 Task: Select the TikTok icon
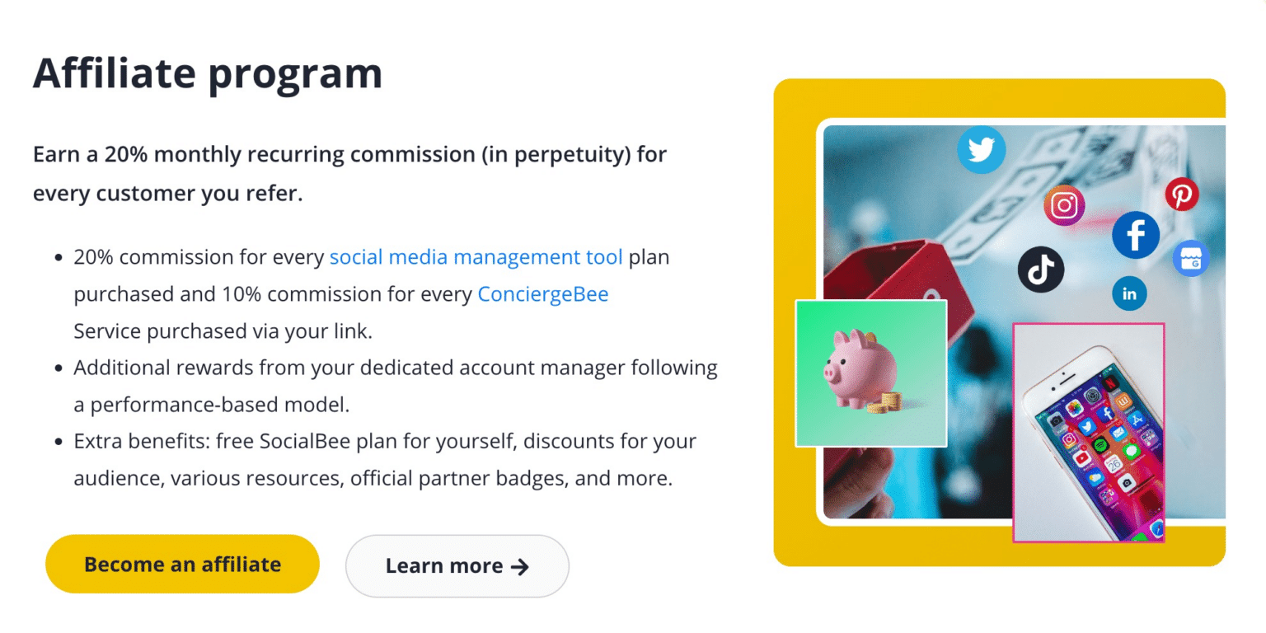click(1041, 268)
